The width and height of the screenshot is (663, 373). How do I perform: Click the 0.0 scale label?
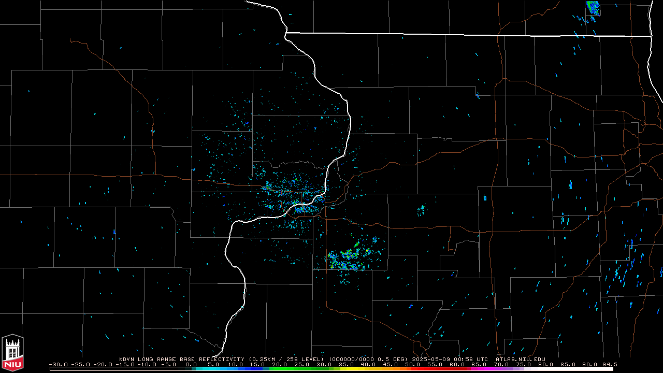pos(191,364)
